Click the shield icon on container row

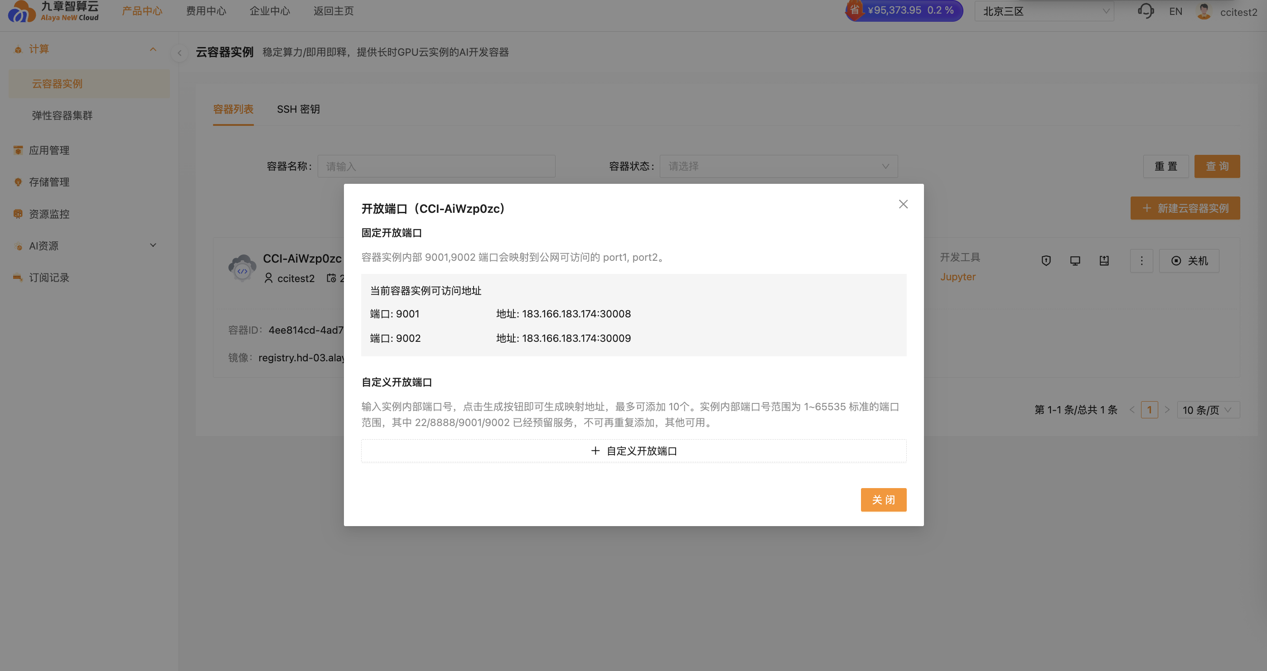[1046, 260]
